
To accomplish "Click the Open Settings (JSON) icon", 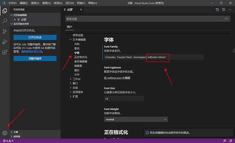I will tap(217, 10).
